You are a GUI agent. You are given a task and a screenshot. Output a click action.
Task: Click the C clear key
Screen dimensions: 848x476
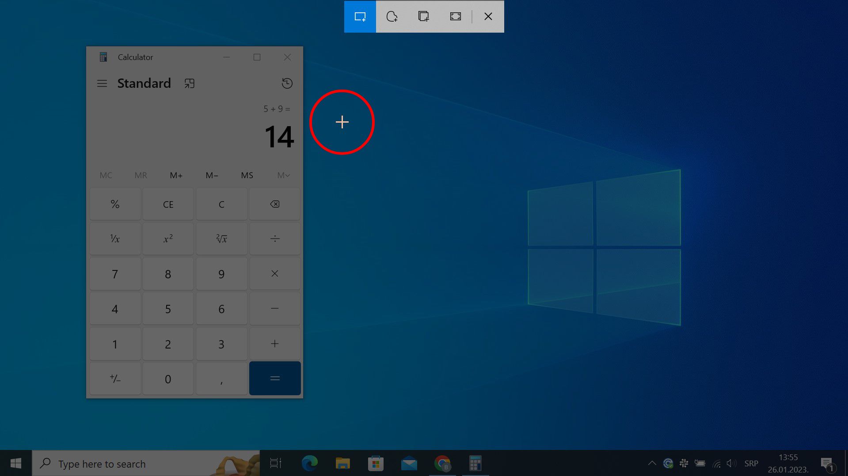(x=221, y=204)
